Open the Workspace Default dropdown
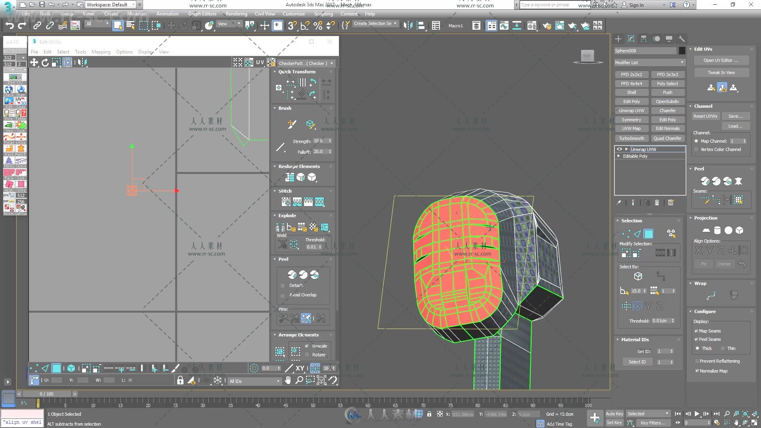 (x=111, y=5)
